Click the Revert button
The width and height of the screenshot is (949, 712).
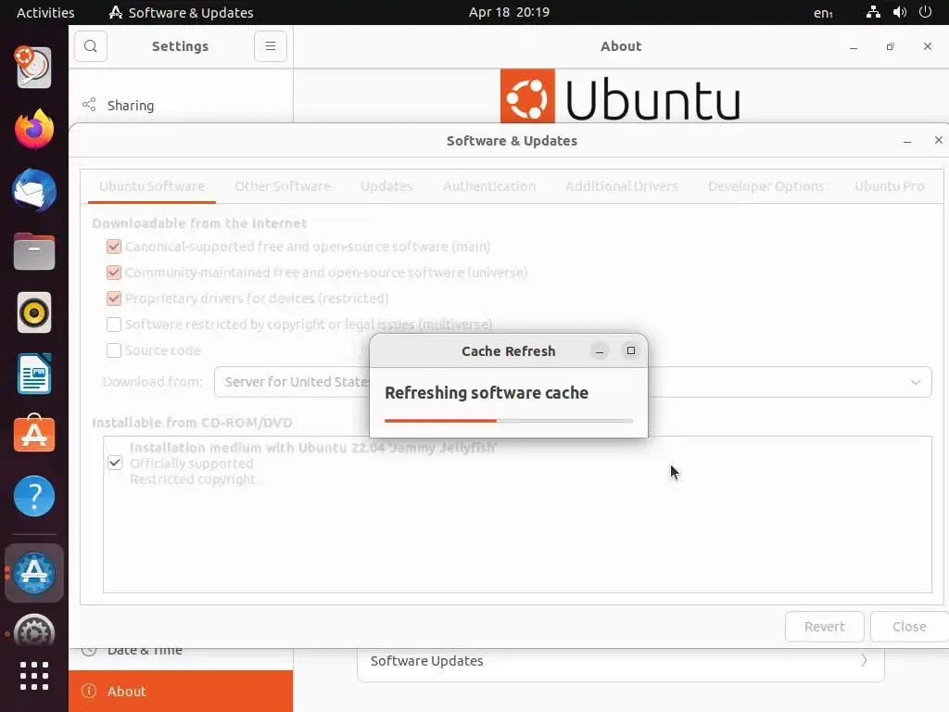click(x=824, y=627)
